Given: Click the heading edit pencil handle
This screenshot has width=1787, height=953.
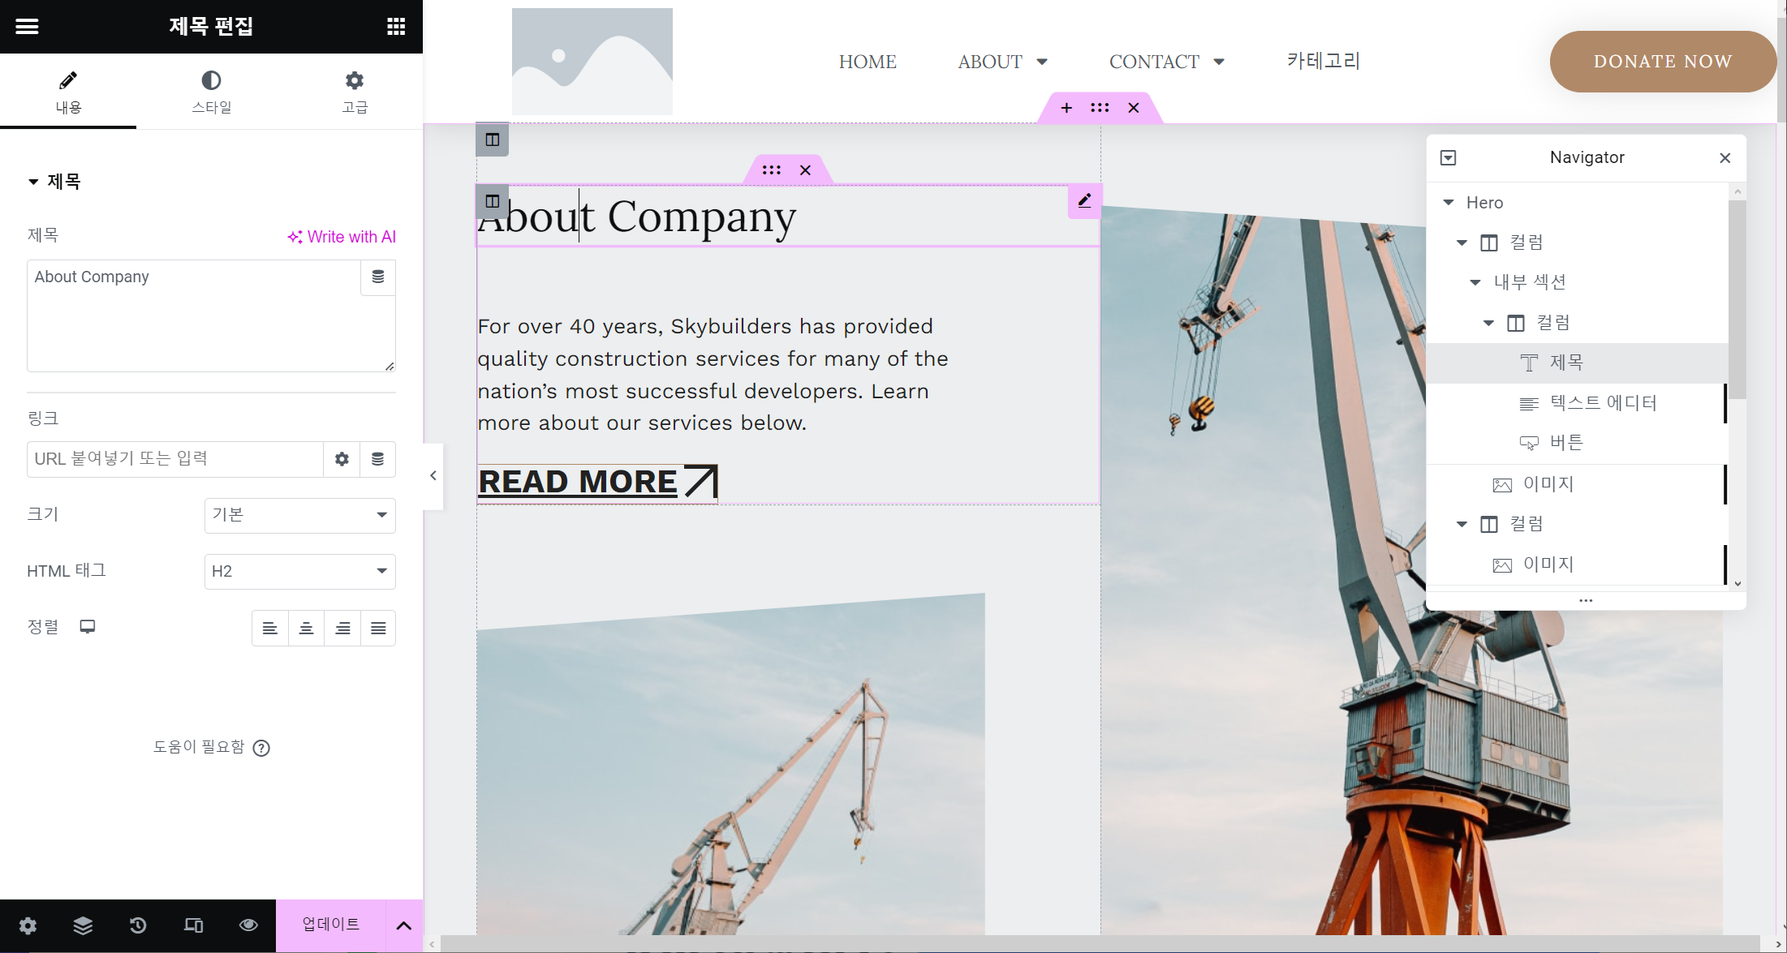Looking at the screenshot, I should point(1084,200).
